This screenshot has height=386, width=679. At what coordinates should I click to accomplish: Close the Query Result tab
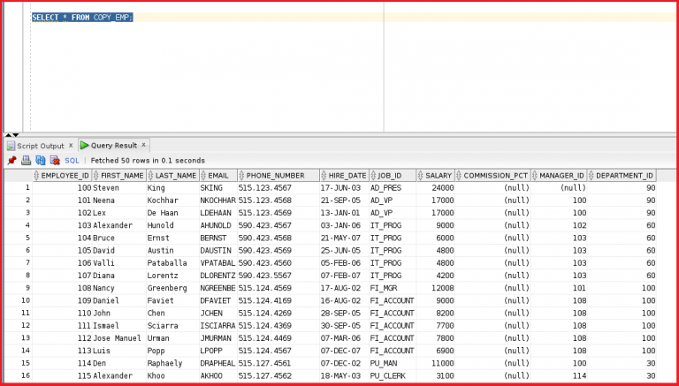[143, 145]
